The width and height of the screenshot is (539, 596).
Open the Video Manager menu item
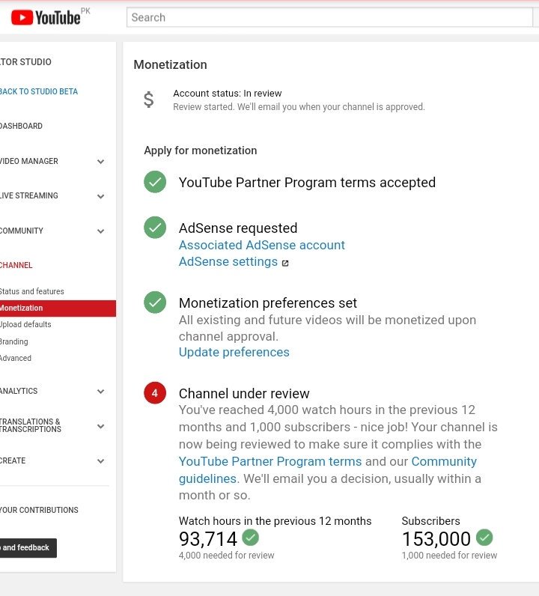coord(29,161)
